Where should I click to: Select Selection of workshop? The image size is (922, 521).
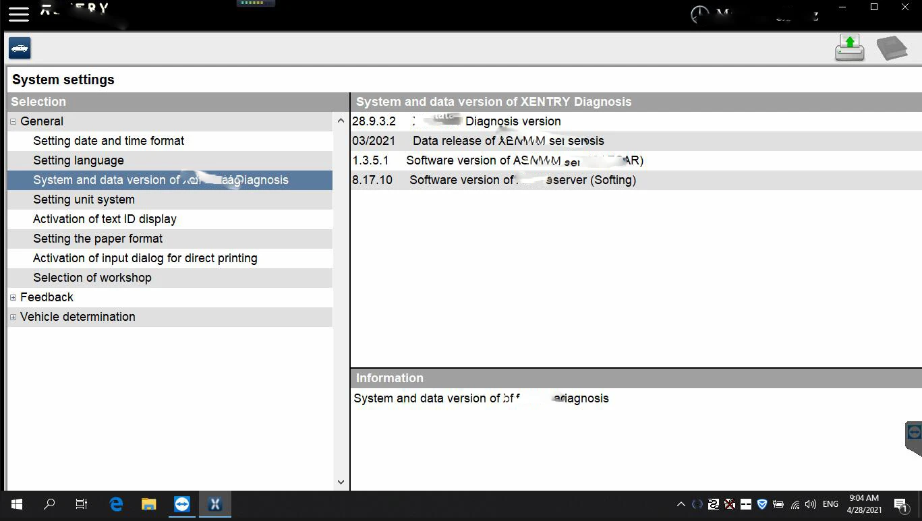point(170,278)
